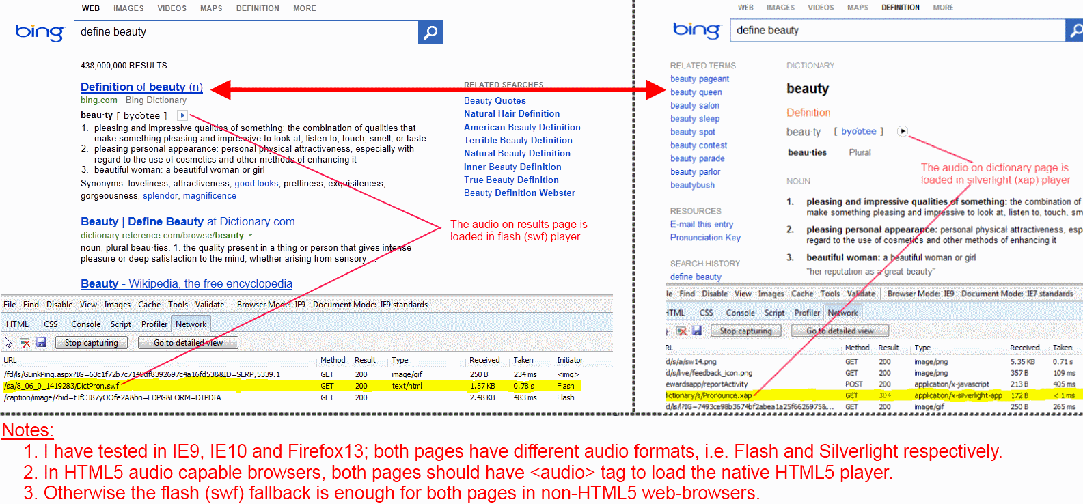The height and width of the screenshot is (504, 1083).
Task: Click the magnificence synonym link
Action: (x=210, y=195)
